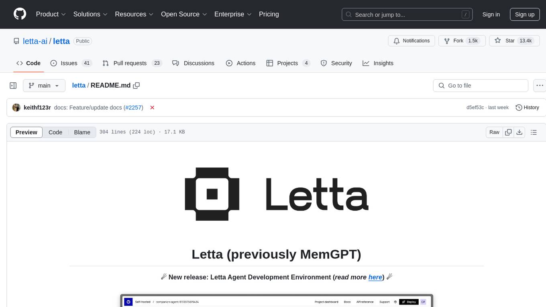
Task: Expand the Solutions menu
Action: click(x=91, y=14)
